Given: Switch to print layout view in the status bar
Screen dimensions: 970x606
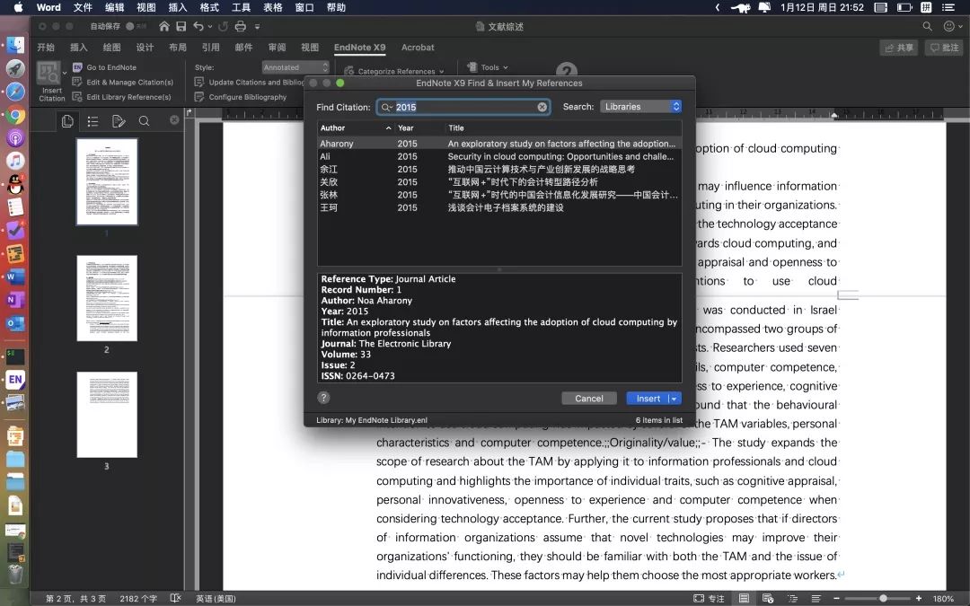Looking at the screenshot, I should pyautogui.click(x=745, y=599).
